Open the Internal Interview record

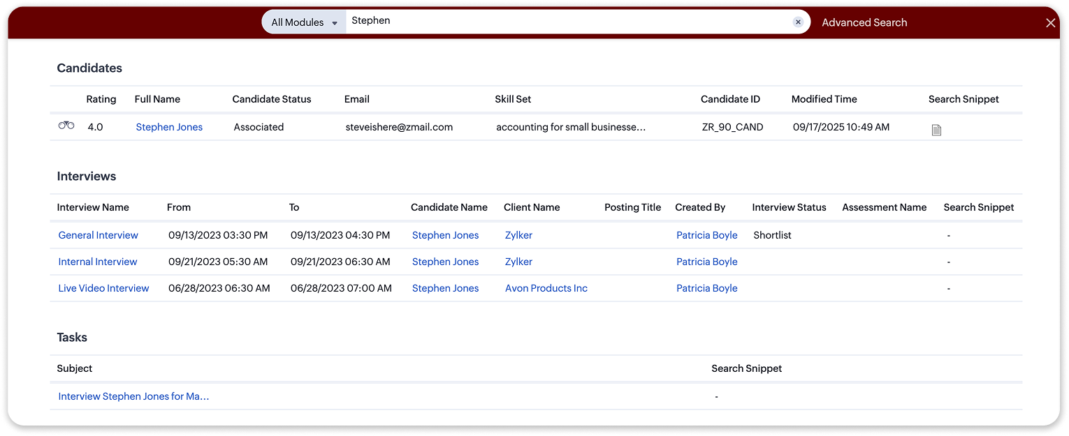pyautogui.click(x=97, y=262)
